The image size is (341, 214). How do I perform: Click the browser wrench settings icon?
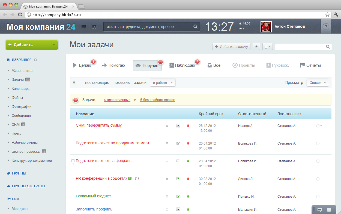[336, 14]
